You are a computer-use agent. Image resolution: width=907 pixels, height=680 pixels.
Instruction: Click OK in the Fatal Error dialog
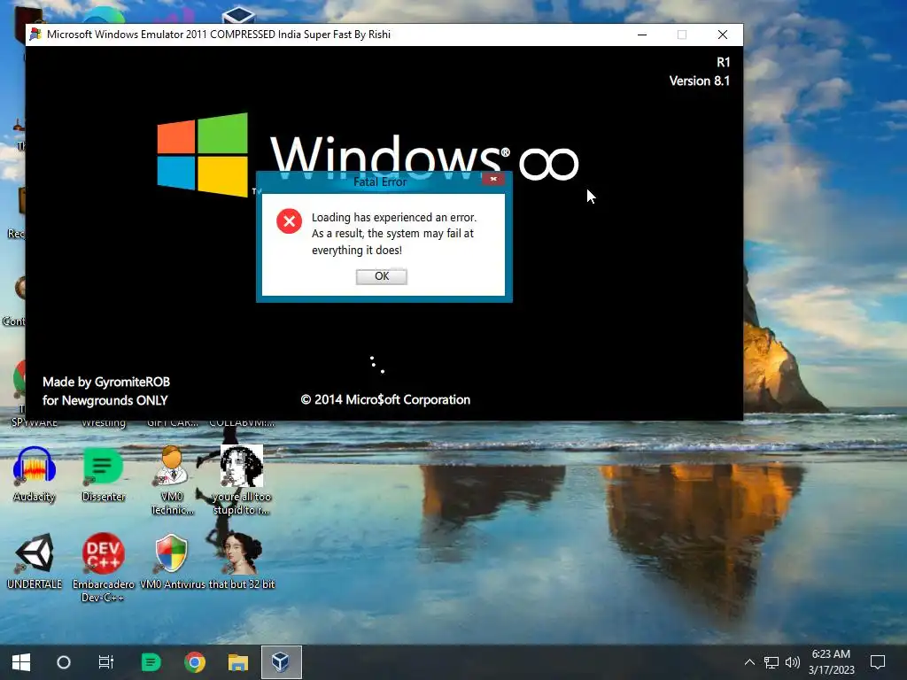coord(381,276)
